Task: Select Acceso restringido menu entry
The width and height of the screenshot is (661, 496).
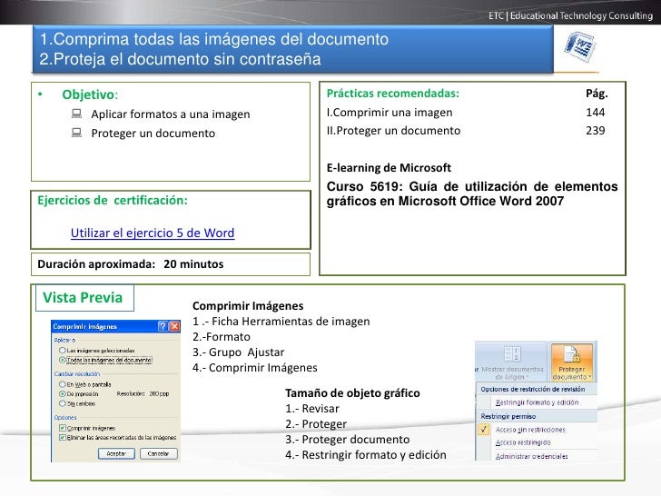Action: click(523, 442)
